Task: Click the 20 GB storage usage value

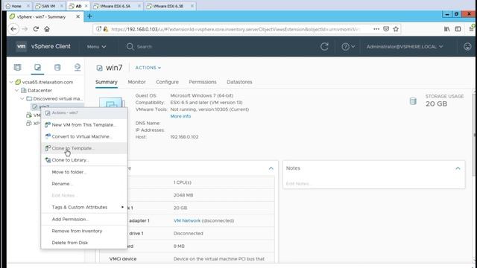Action: 436,104
